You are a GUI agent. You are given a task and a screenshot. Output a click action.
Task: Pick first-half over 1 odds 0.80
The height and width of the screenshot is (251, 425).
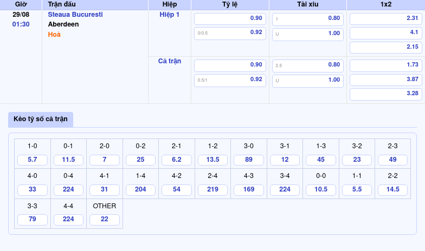(x=307, y=18)
